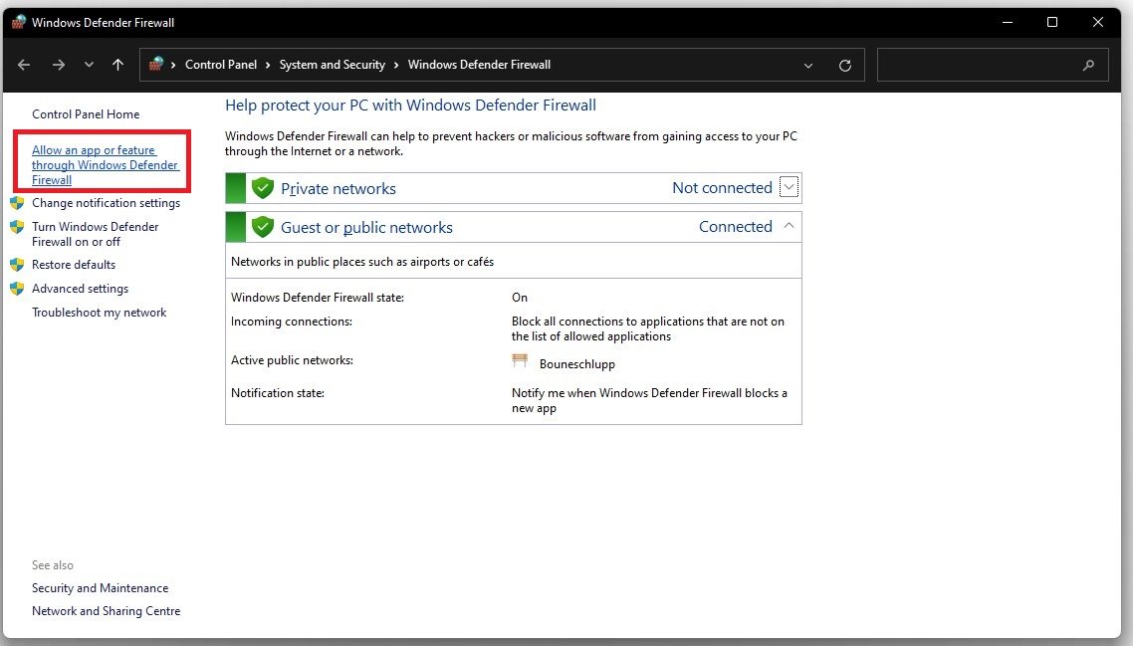The height and width of the screenshot is (646, 1133).
Task: Click the Incoming connections label
Action: pos(291,322)
